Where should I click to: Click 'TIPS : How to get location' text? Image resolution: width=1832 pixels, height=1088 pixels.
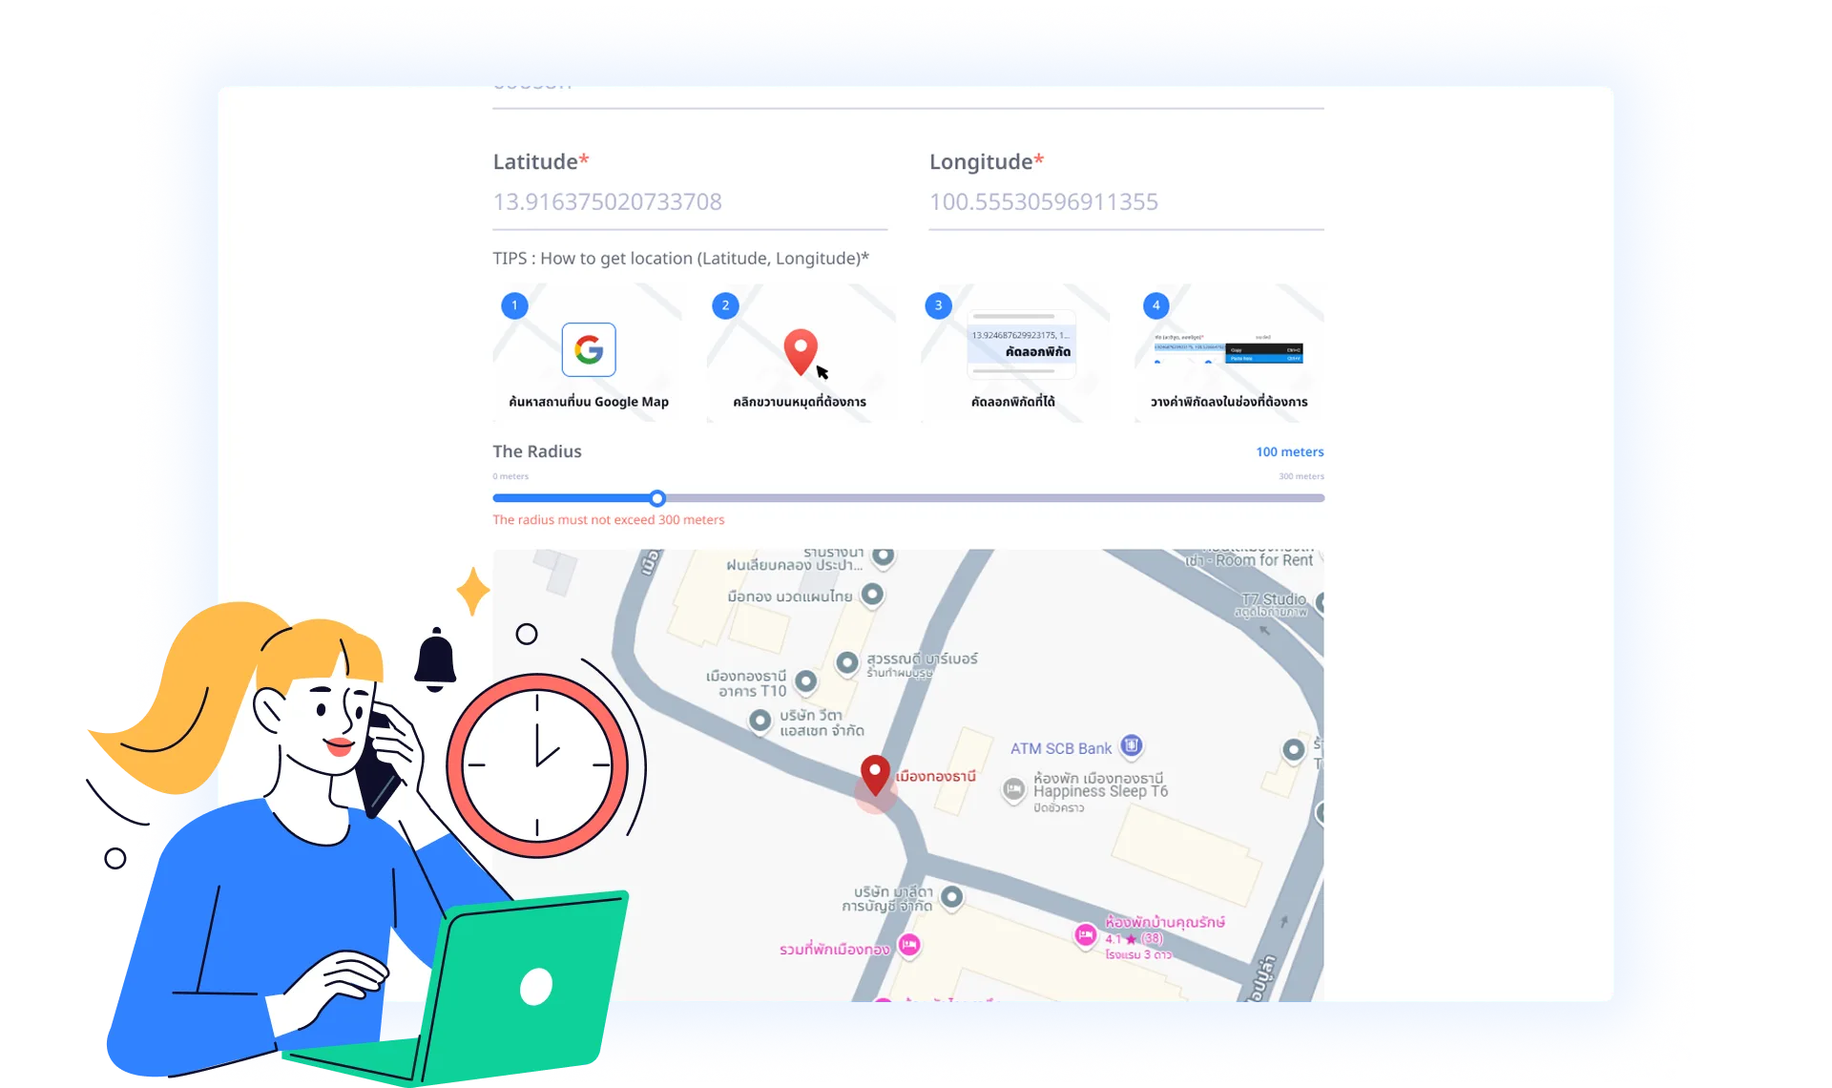tap(681, 259)
